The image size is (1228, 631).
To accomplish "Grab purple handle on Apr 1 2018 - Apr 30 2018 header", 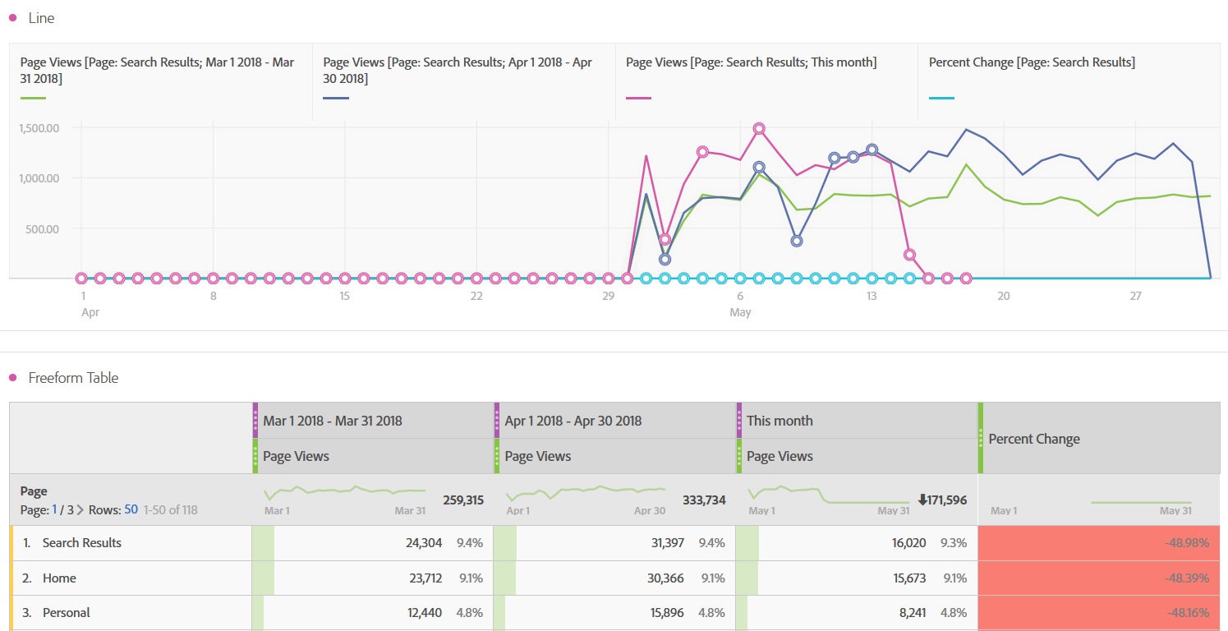I will pyautogui.click(x=497, y=420).
